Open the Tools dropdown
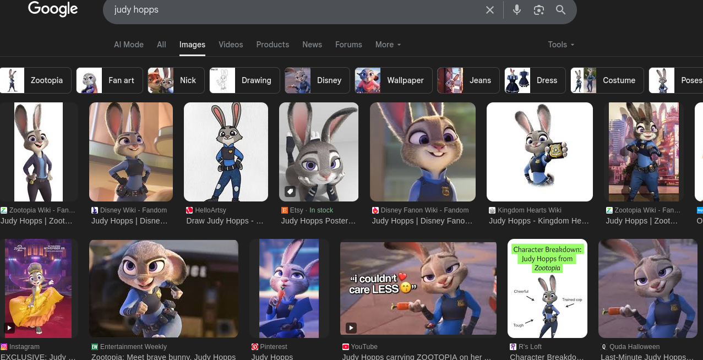Screen dimensions: 703x360 click(x=560, y=45)
